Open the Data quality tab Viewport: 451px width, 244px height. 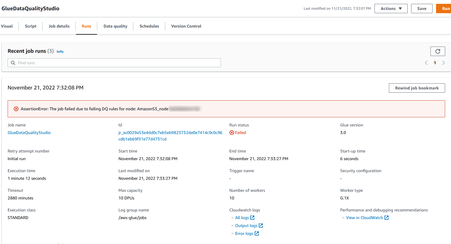[x=115, y=26]
